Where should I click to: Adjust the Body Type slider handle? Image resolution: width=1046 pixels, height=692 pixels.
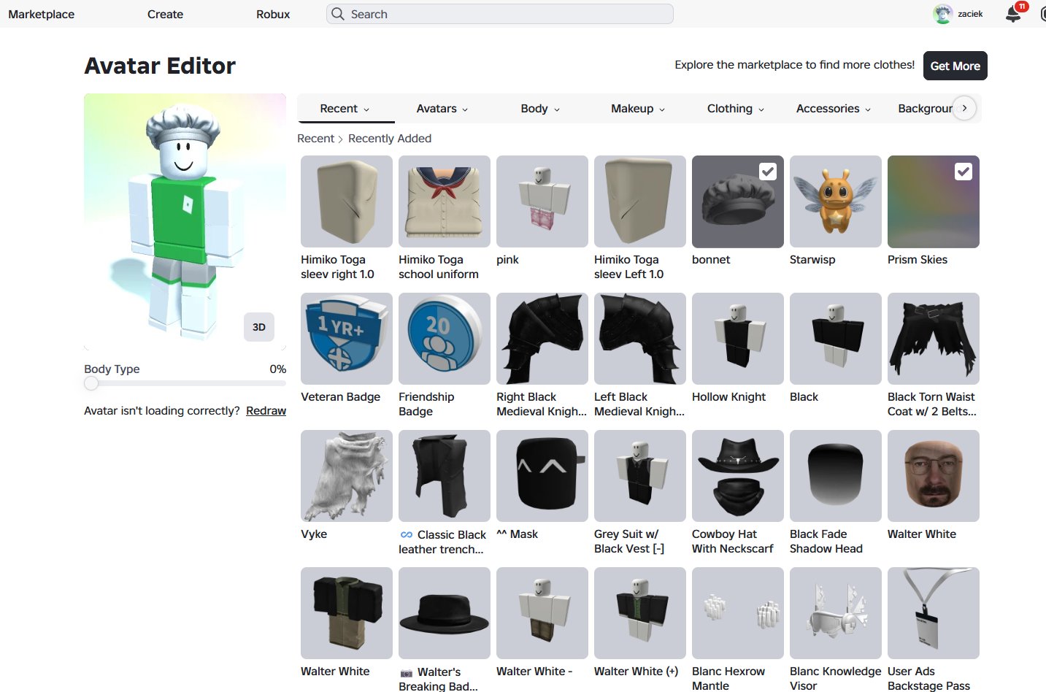(91, 383)
